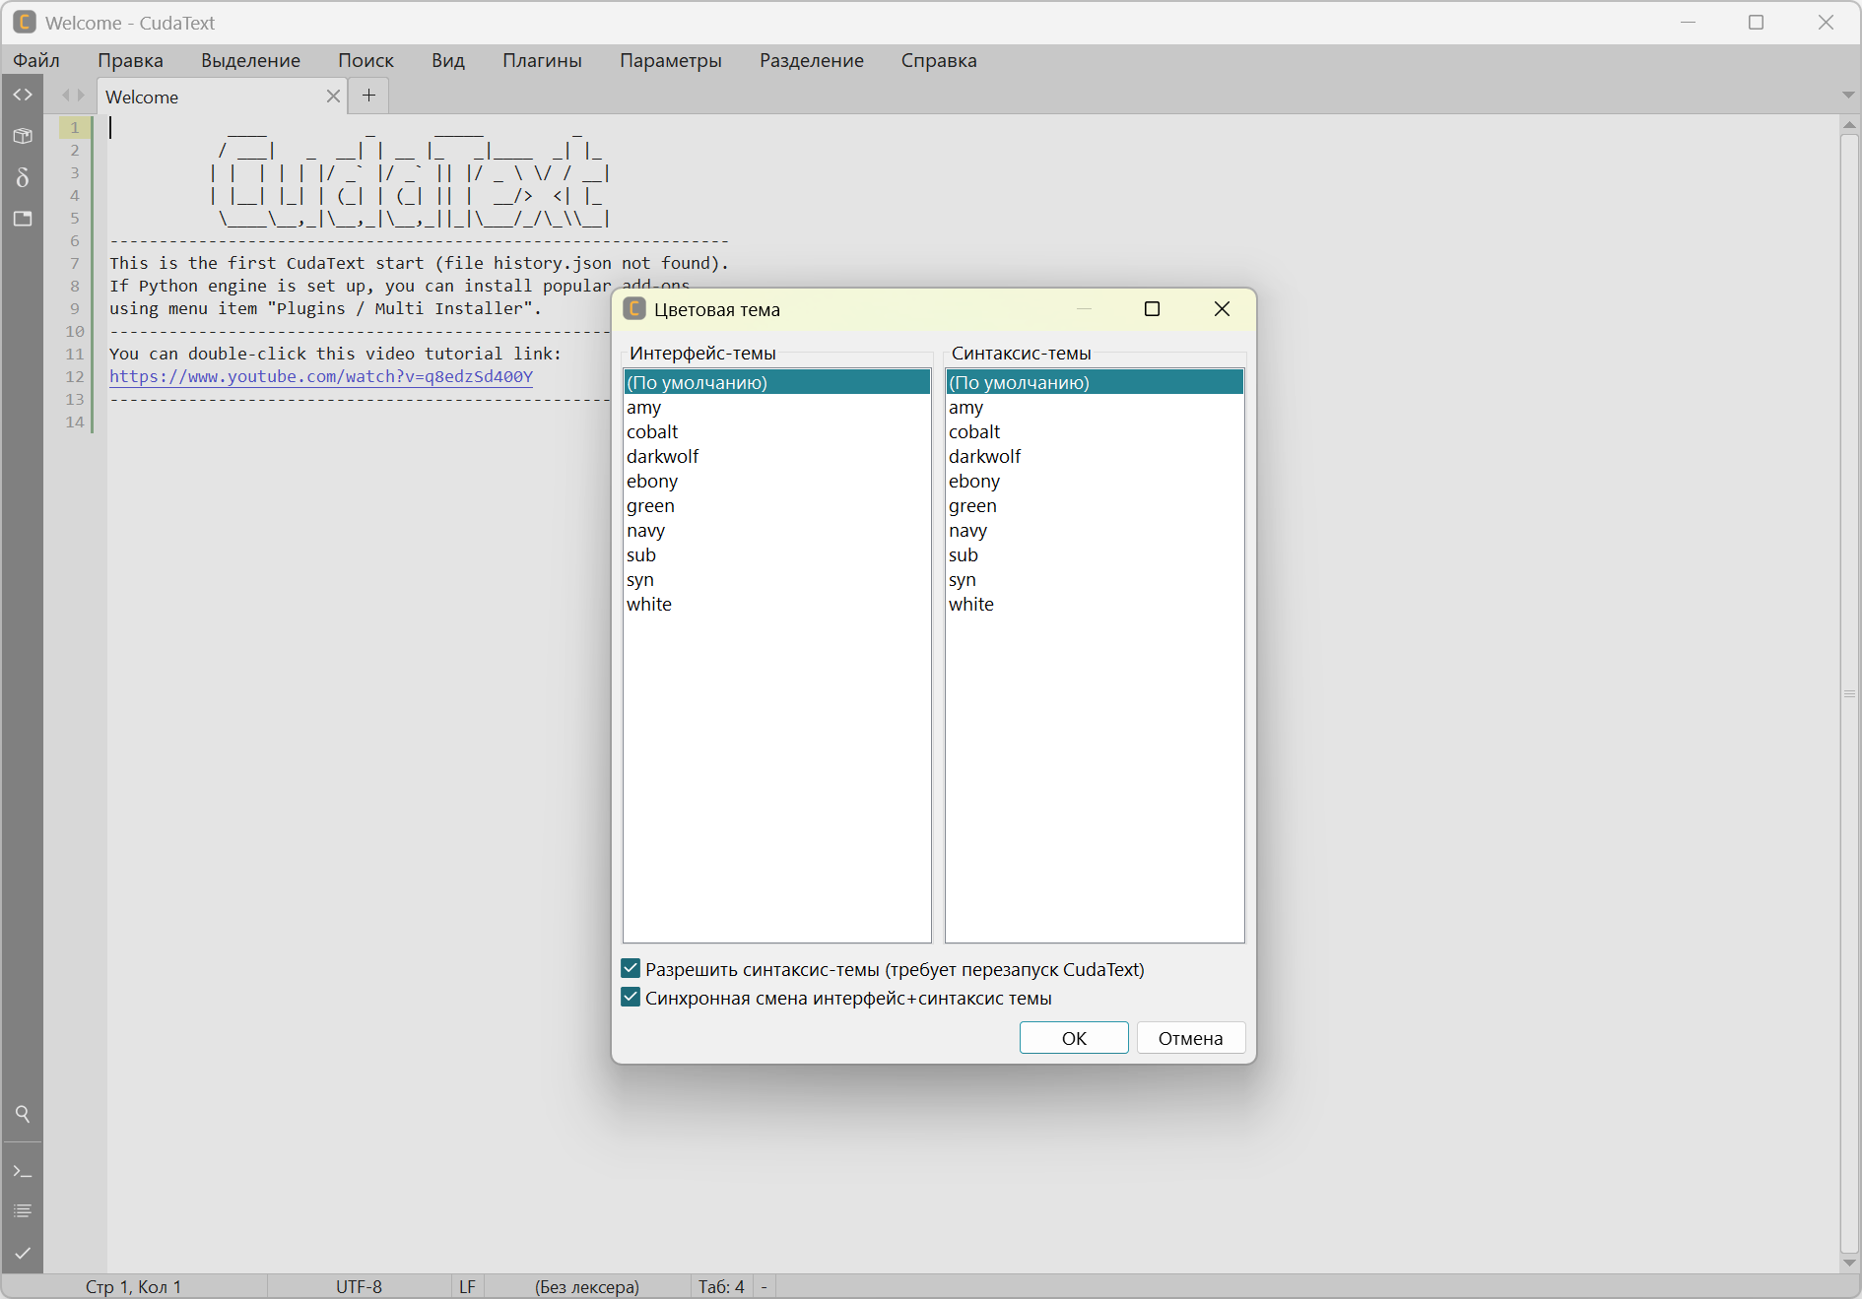
Task: Close the Цветовая тема dialog
Action: 1222,309
